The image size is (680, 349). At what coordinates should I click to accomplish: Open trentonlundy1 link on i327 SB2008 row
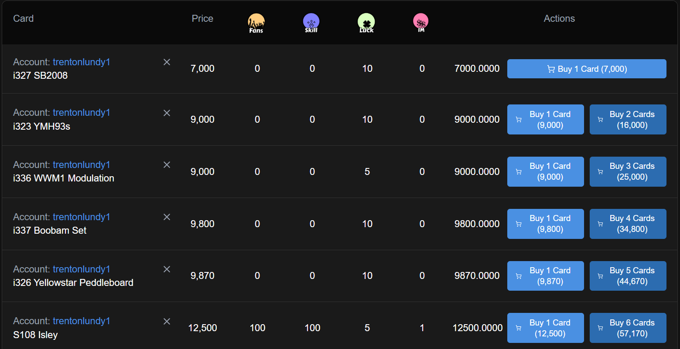pyautogui.click(x=82, y=62)
